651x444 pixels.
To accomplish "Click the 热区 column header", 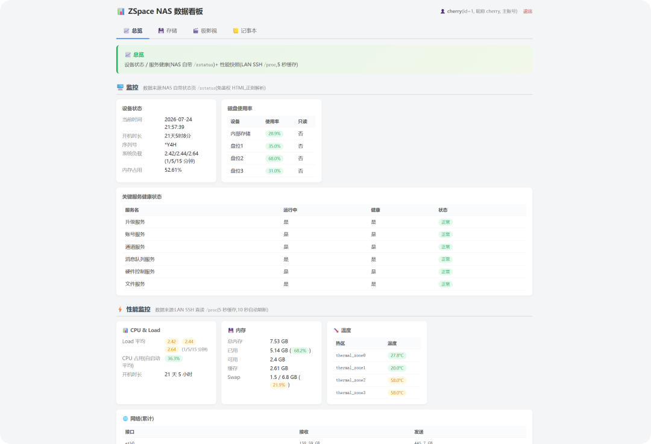I will pyautogui.click(x=341, y=343).
